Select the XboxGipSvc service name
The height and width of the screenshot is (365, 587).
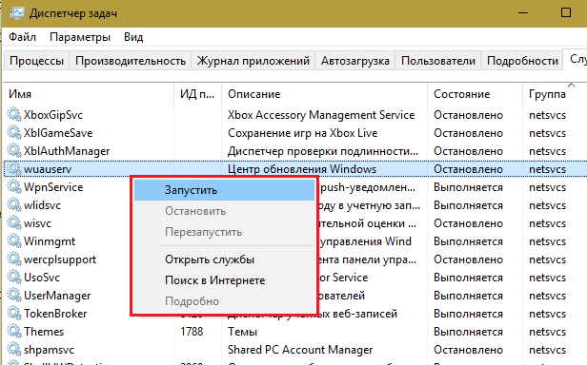pyautogui.click(x=53, y=115)
